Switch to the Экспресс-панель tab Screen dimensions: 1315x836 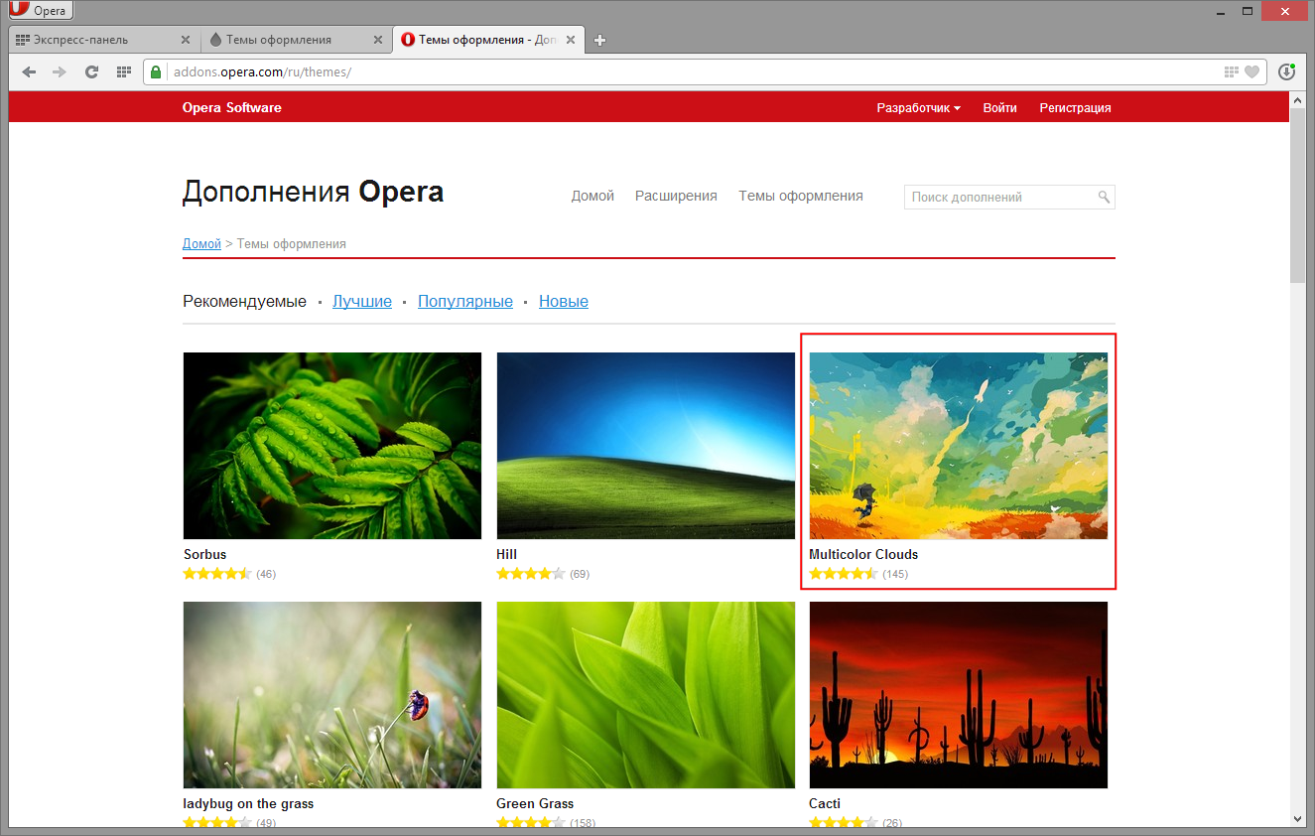pyautogui.click(x=103, y=40)
